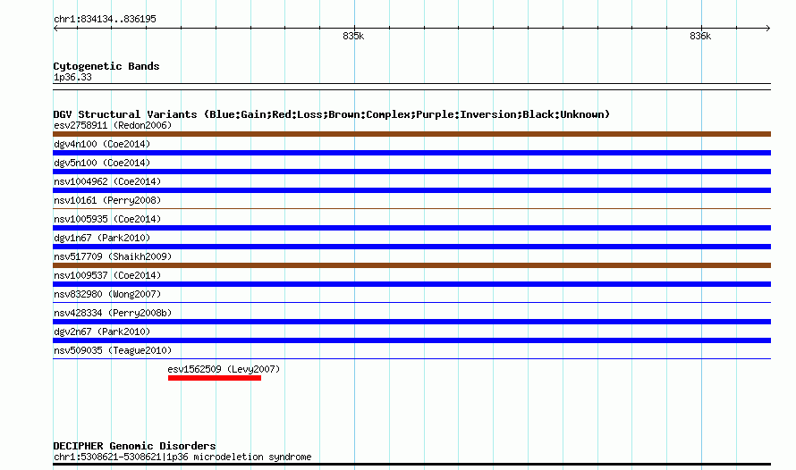Click the dgv1n67 (Park2010) label
The height and width of the screenshot is (470, 796).
click(102, 238)
